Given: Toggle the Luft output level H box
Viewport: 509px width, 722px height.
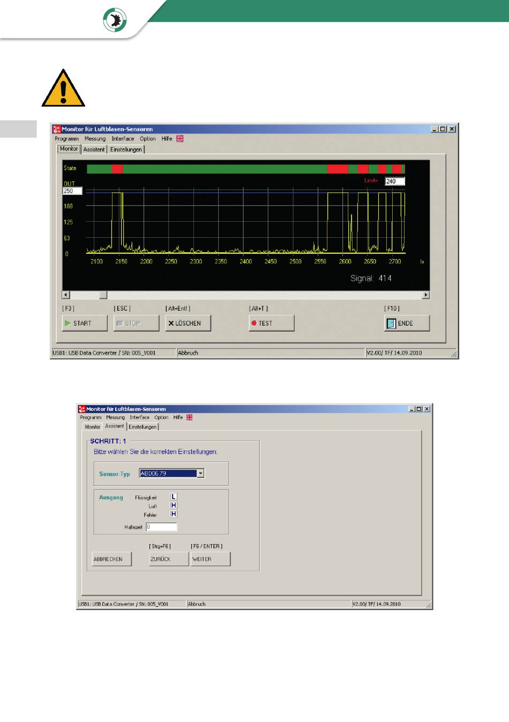Looking at the screenshot, I should [x=173, y=506].
